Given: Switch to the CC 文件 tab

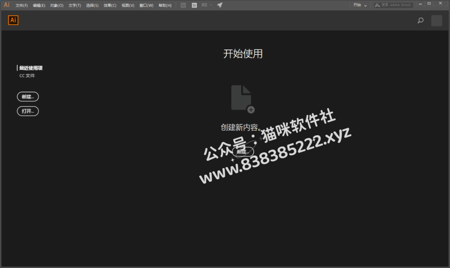Looking at the screenshot, I should click(x=27, y=76).
